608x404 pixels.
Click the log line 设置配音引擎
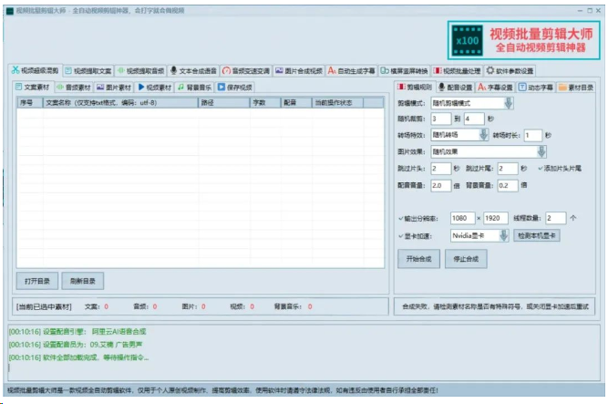coord(77,331)
